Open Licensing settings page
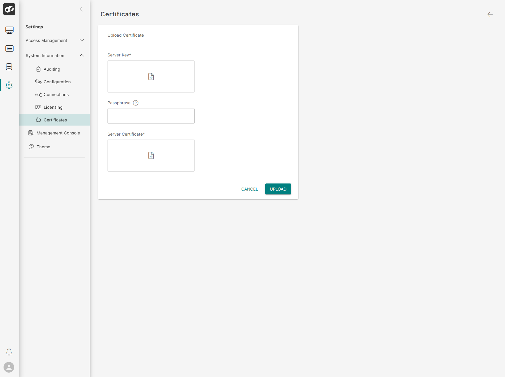The height and width of the screenshot is (377, 505). tap(54, 107)
